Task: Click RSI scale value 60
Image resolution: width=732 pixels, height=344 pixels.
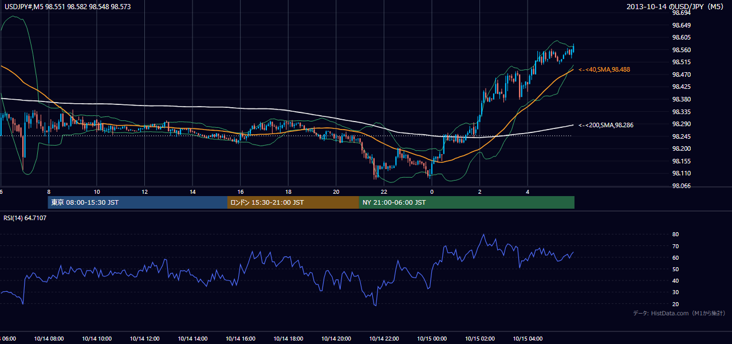Action: [675, 258]
